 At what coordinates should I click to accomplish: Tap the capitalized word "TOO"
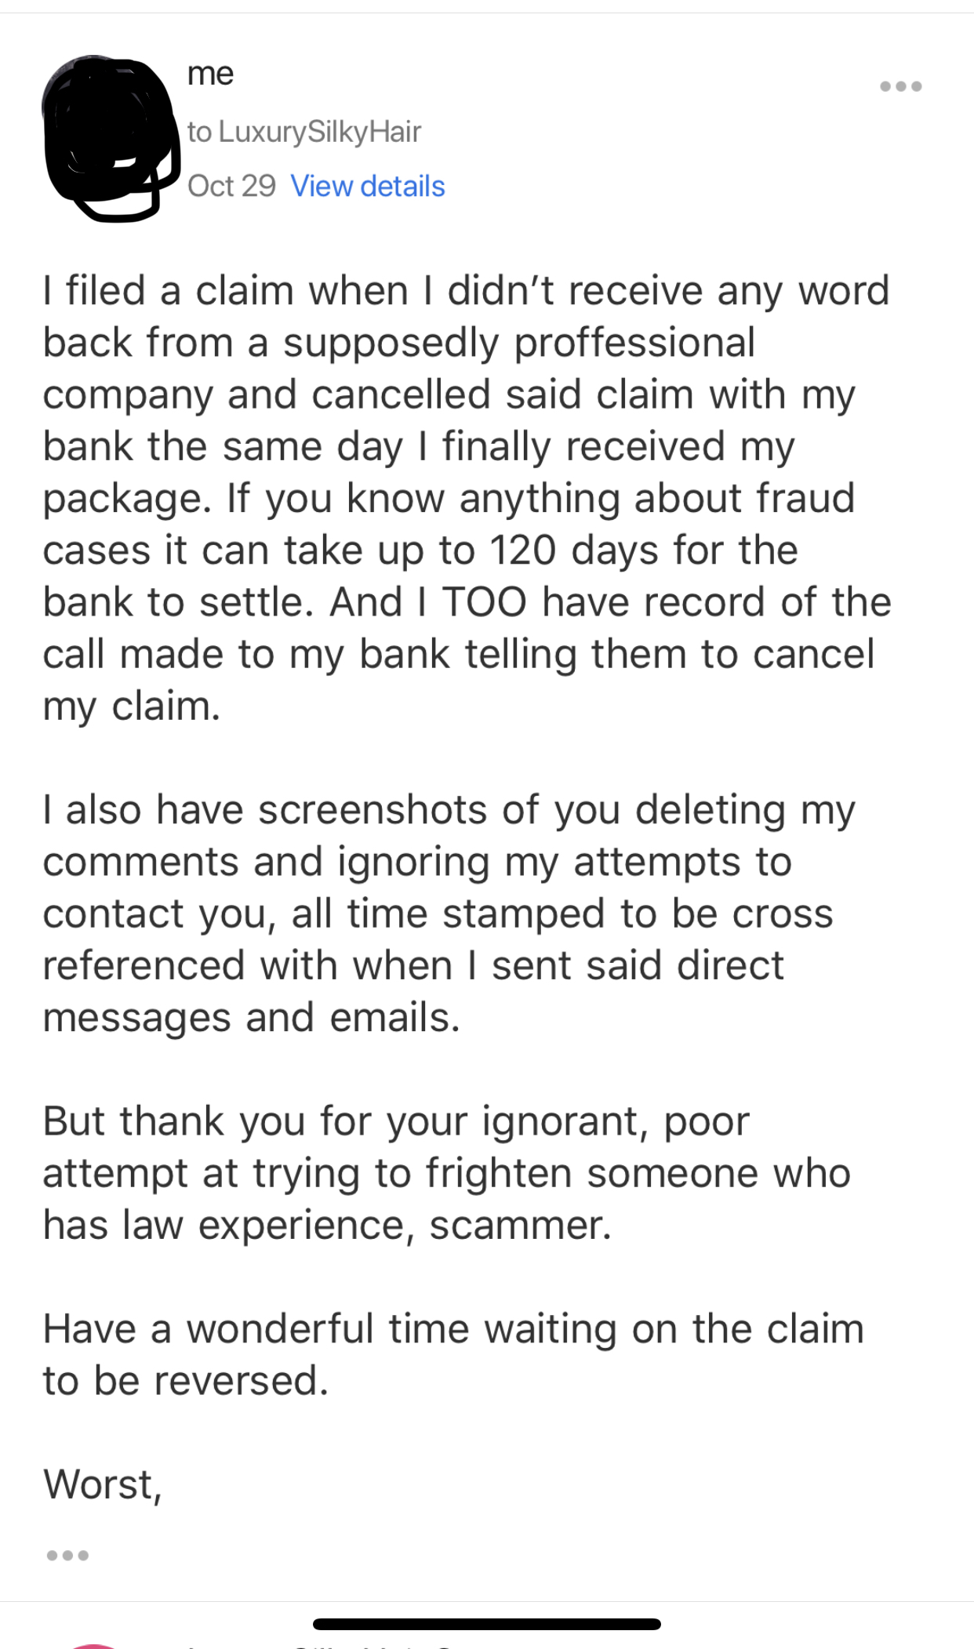485,602
